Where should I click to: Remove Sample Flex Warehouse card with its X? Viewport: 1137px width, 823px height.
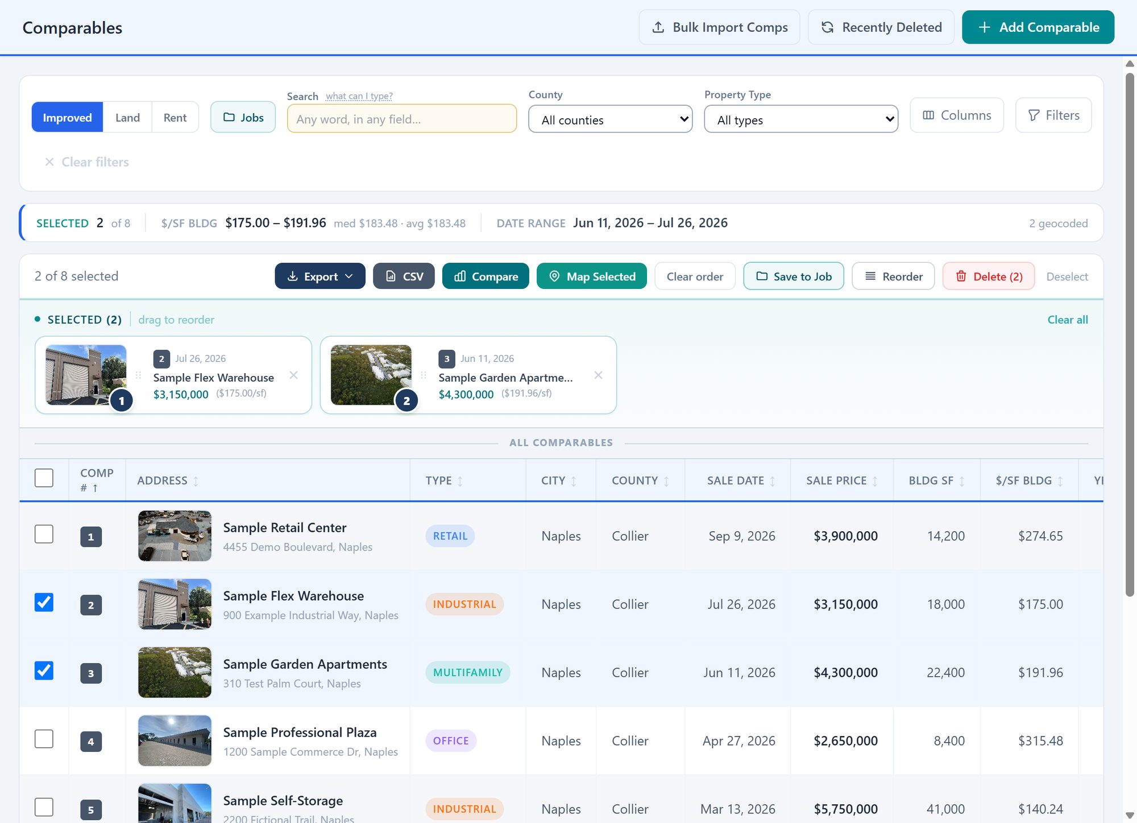click(x=293, y=375)
